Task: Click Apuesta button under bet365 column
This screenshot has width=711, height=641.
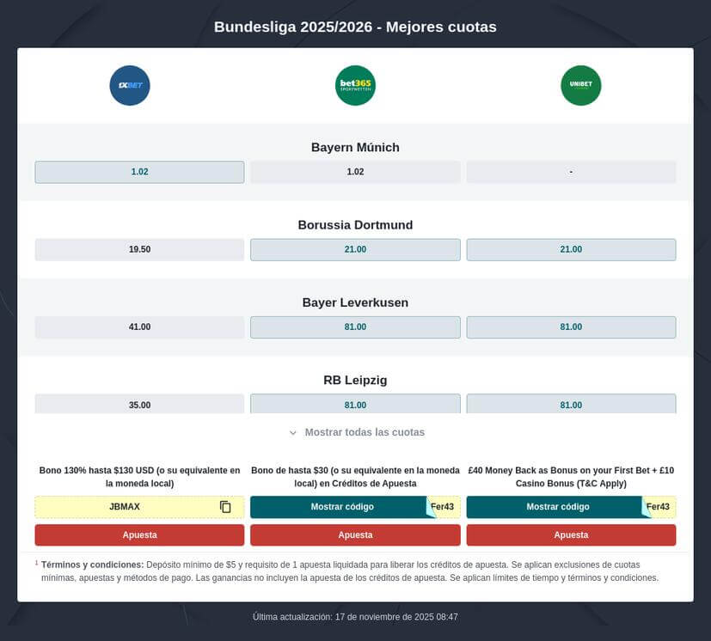Action: pos(355,534)
